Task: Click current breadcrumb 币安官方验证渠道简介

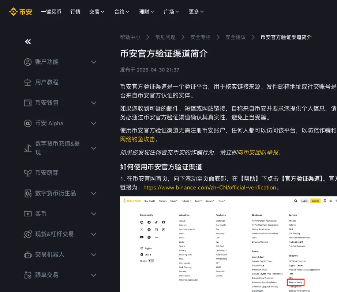Action: click(286, 37)
